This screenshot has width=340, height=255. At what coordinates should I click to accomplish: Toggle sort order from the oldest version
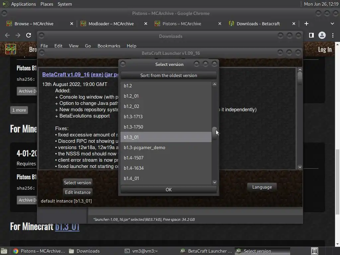coord(168,75)
